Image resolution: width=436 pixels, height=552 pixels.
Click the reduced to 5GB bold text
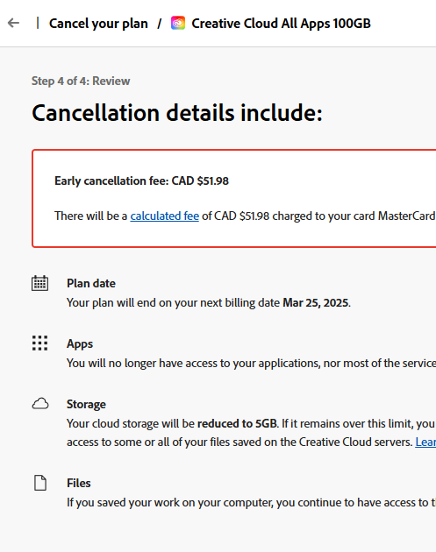click(x=237, y=423)
